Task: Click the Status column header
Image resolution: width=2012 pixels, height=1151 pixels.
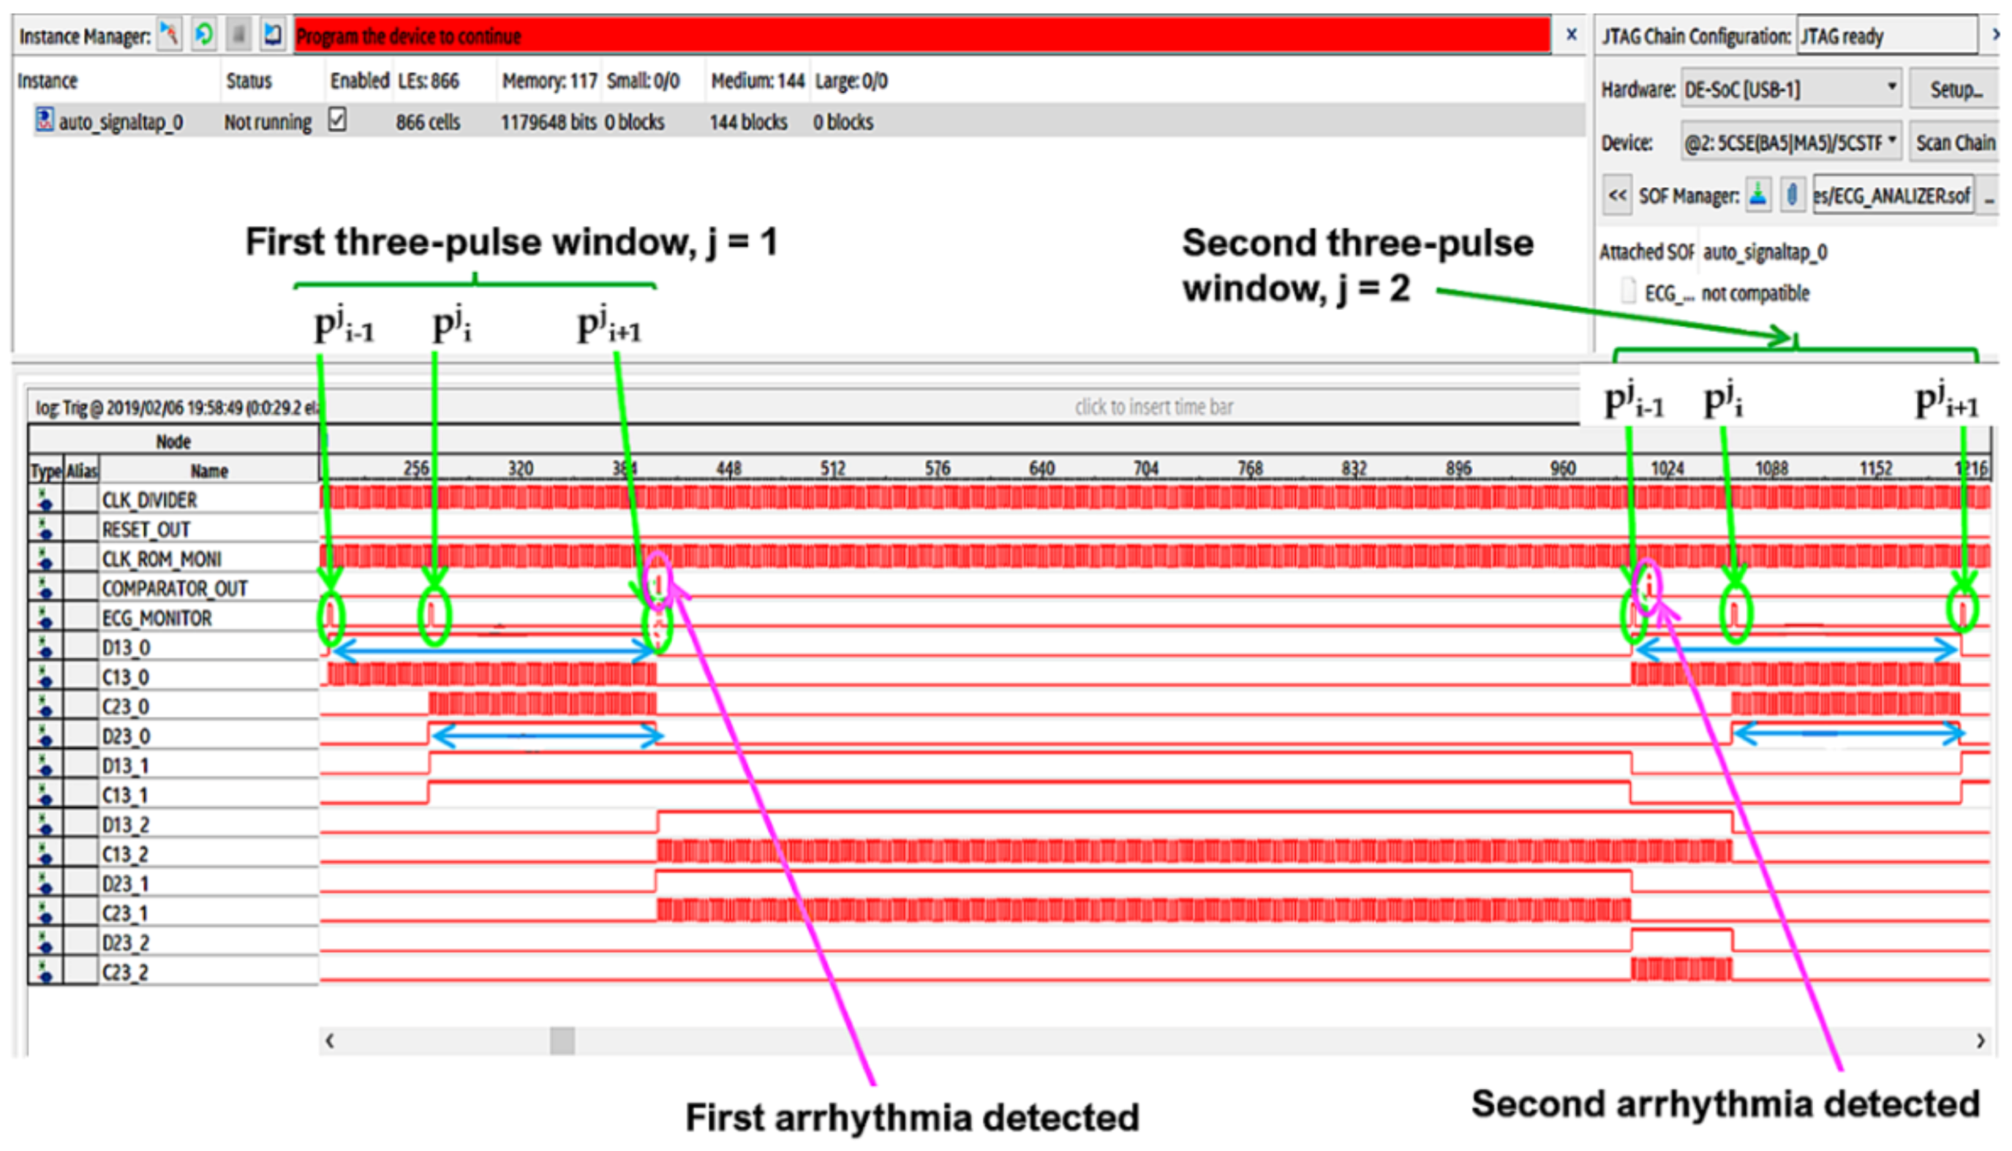Action: pyautogui.click(x=248, y=80)
